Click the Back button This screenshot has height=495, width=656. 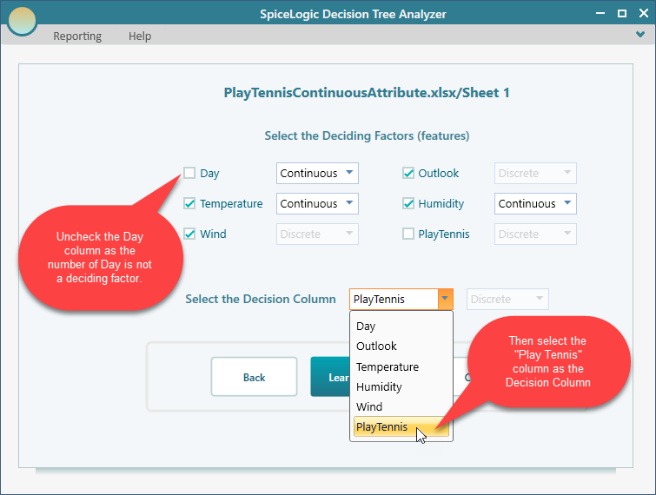pyautogui.click(x=254, y=377)
